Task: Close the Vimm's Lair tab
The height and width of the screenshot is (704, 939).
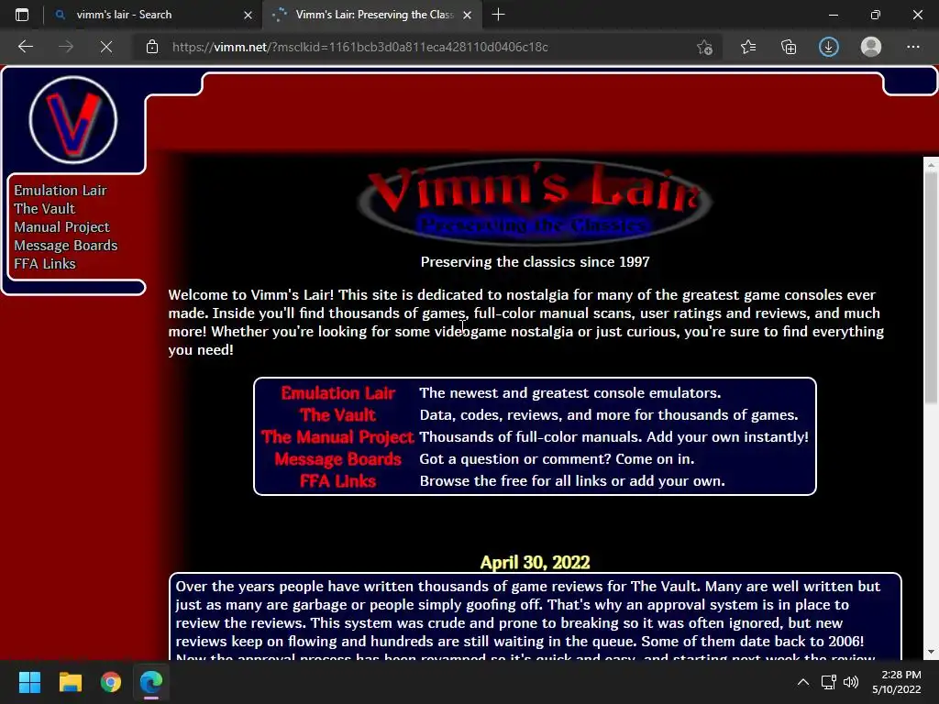Action: tap(467, 15)
